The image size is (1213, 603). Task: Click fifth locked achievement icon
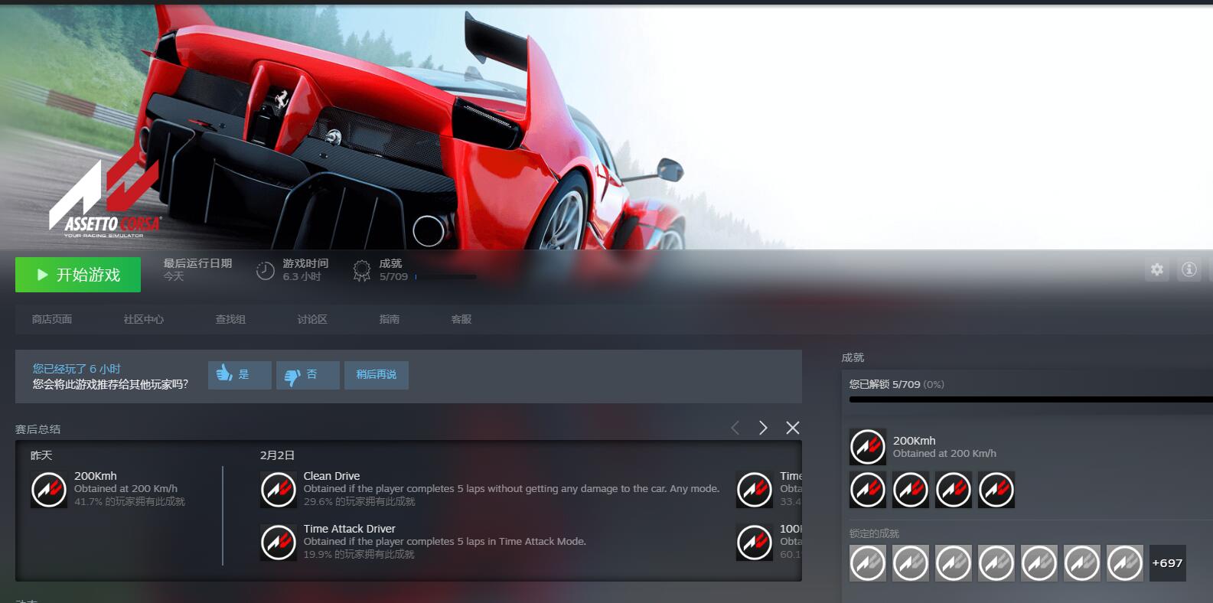[x=1039, y=563]
